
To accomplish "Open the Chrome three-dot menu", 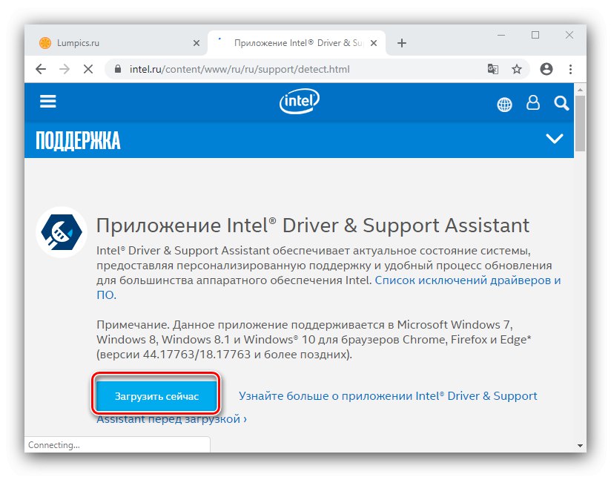I will coord(570,69).
